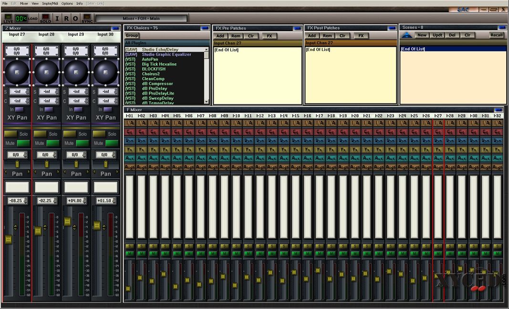Click the O (output) view button in toolbar

pyautogui.click(x=75, y=18)
